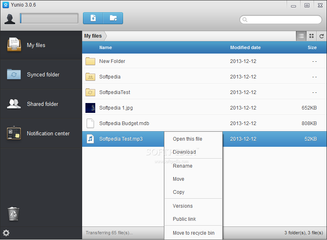Click the Softpedia shared folder icon
Image resolution: width=327 pixels, height=240 pixels.
90,77
